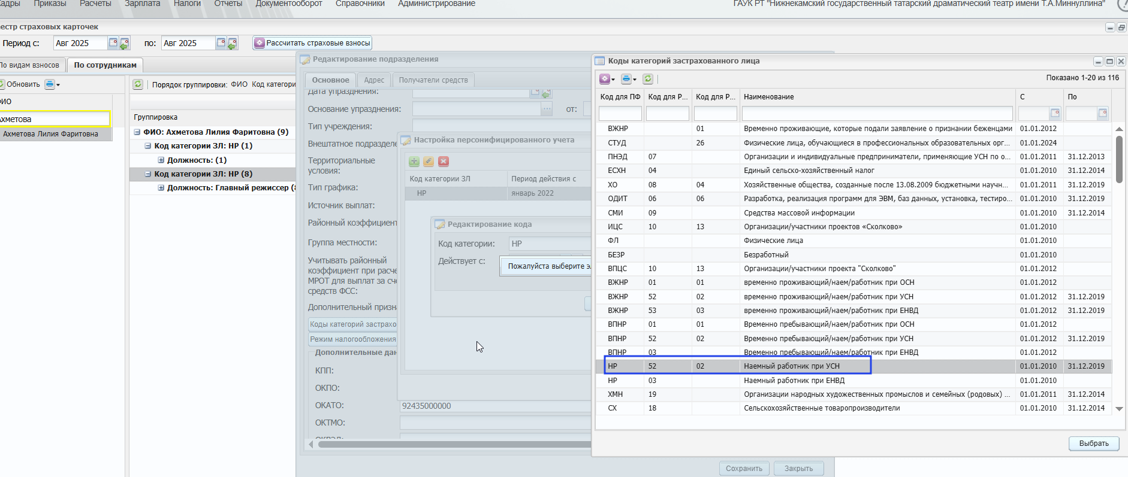
Task: Select the Безработный row
Action: tap(853, 255)
